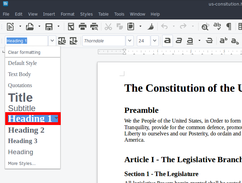Click the Open file folder icon
The height and width of the screenshot is (183, 242).
tap(30, 26)
